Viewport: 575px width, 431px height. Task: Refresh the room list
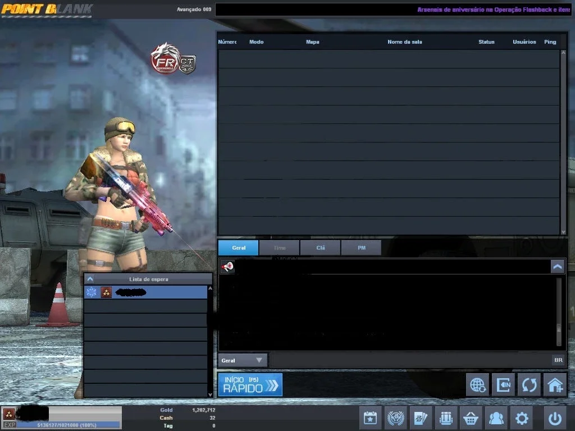point(529,385)
